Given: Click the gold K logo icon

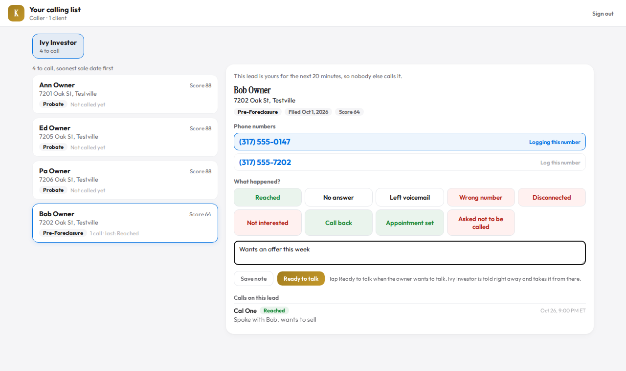Looking at the screenshot, I should coord(16,13).
